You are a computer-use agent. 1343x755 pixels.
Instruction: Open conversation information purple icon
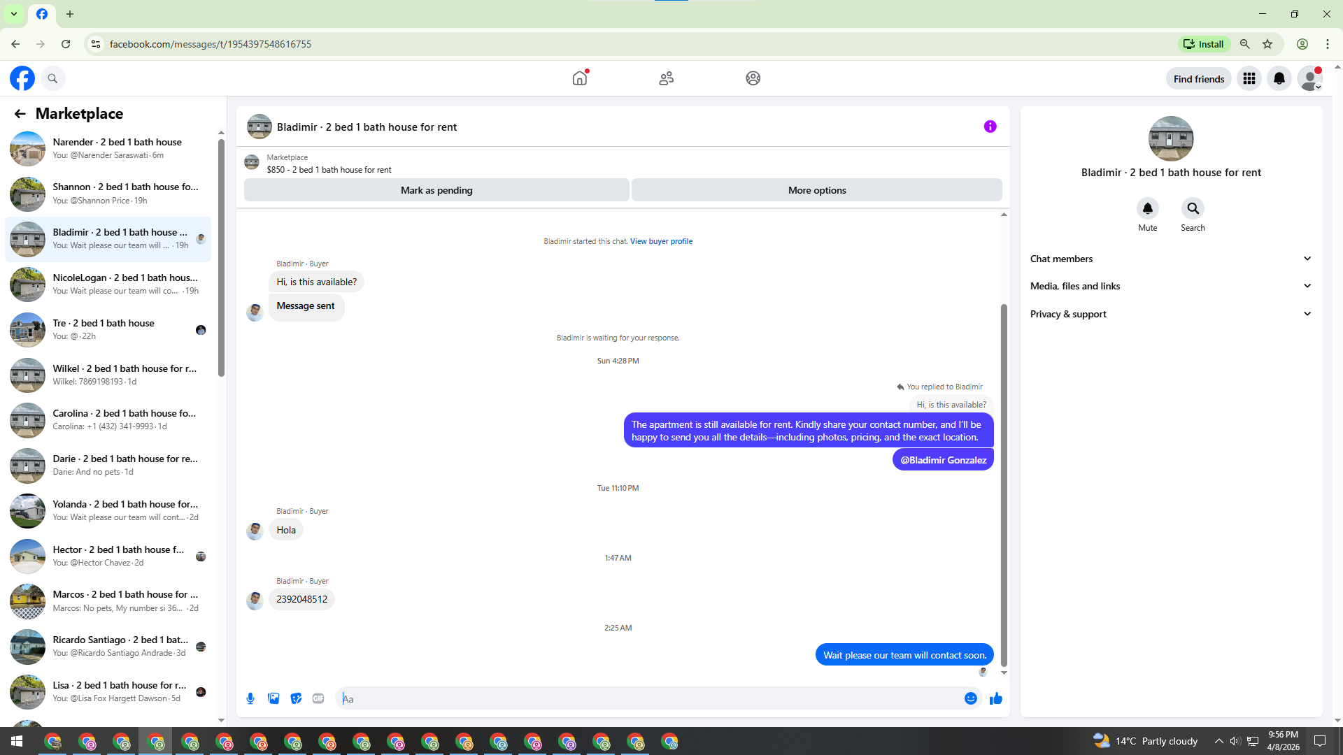pyautogui.click(x=990, y=127)
